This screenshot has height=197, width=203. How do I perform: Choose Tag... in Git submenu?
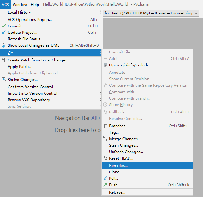147,132
